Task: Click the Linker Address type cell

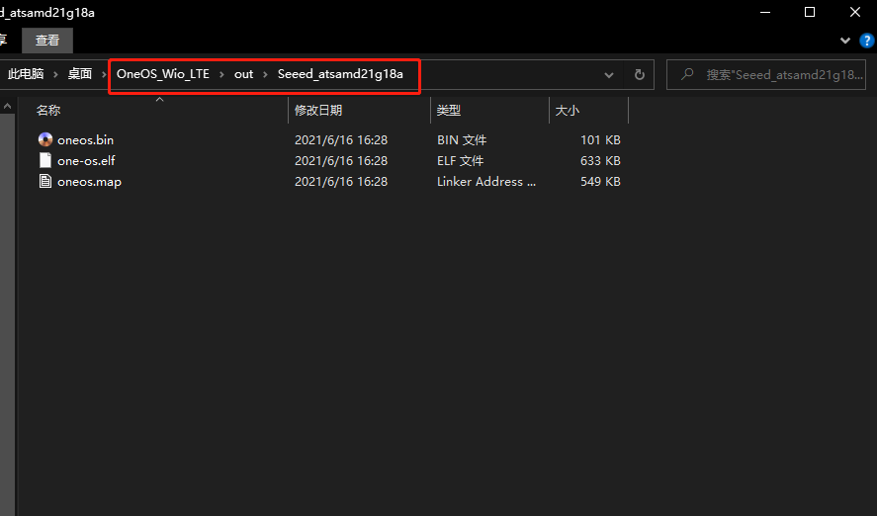Action: pyautogui.click(x=486, y=182)
